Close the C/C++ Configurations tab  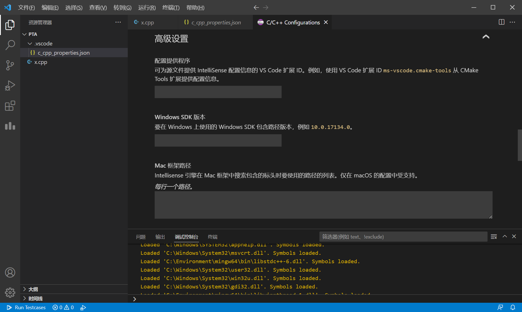pos(326,22)
